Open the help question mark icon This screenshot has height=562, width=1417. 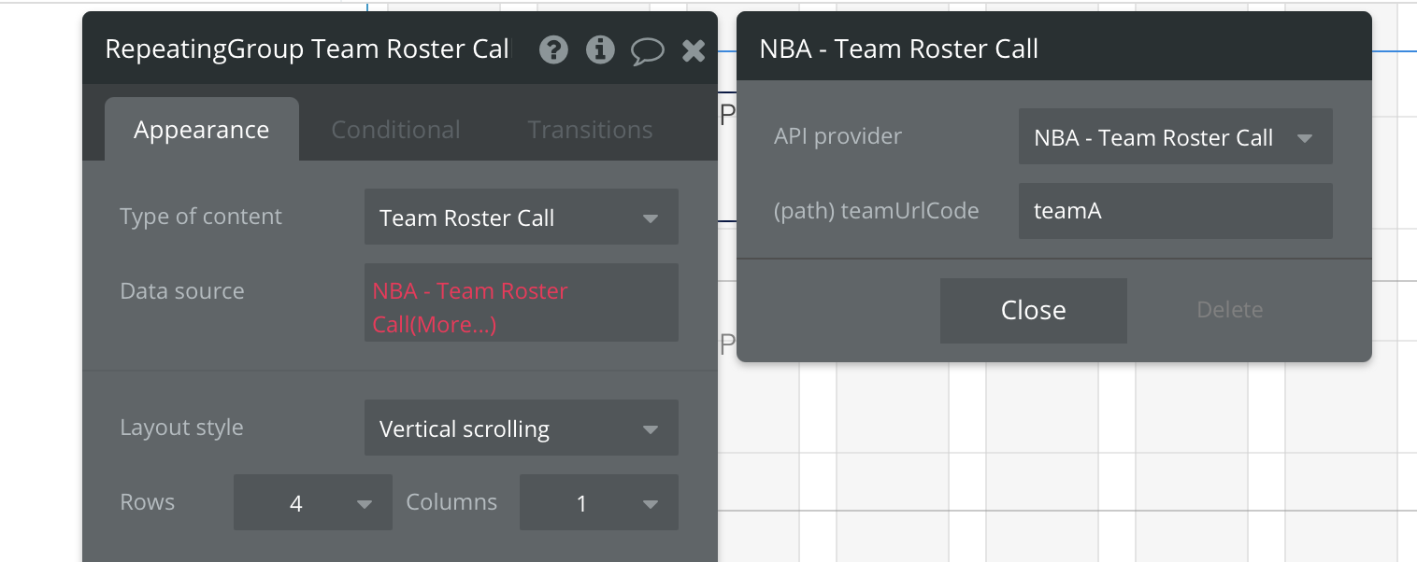[553, 49]
